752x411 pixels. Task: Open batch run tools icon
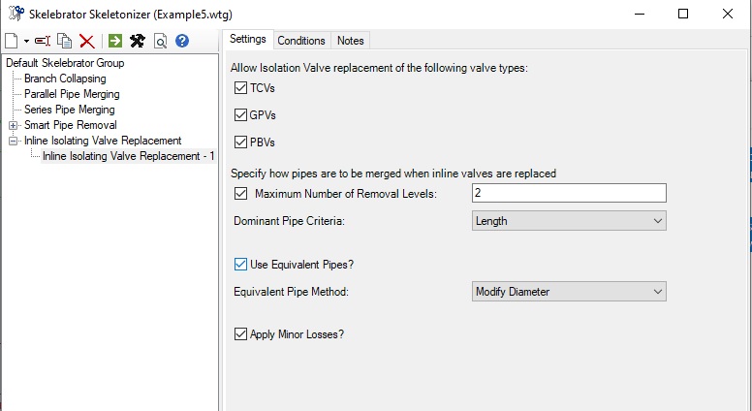(x=138, y=41)
